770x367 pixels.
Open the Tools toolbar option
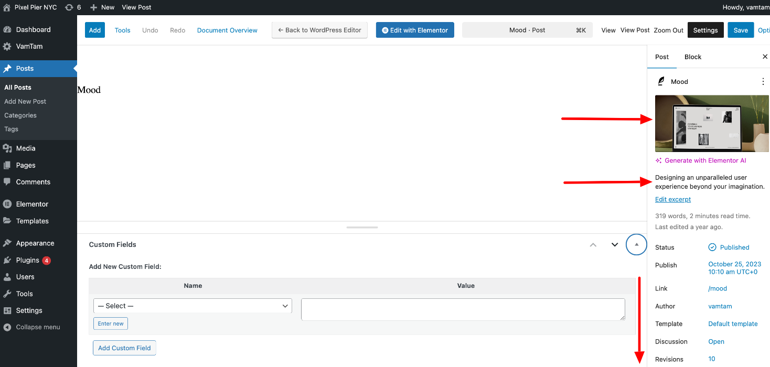[x=122, y=30]
